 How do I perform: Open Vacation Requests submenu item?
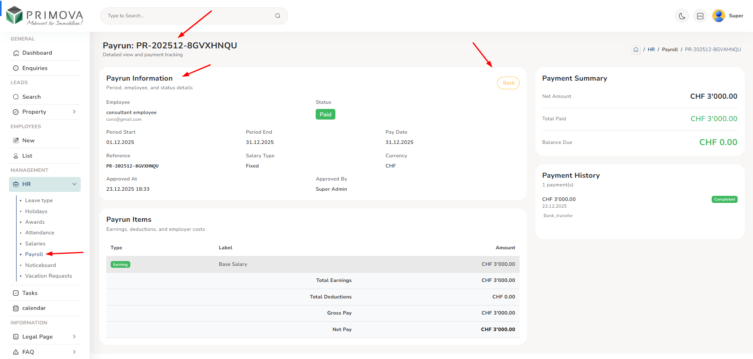48,276
